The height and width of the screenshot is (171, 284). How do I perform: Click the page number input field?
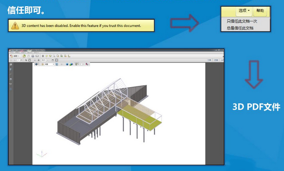pos(18,60)
